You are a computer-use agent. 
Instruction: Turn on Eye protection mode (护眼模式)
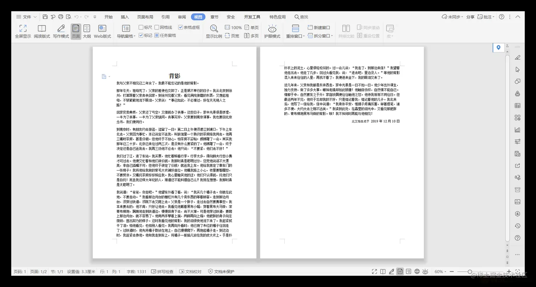pos(272,32)
